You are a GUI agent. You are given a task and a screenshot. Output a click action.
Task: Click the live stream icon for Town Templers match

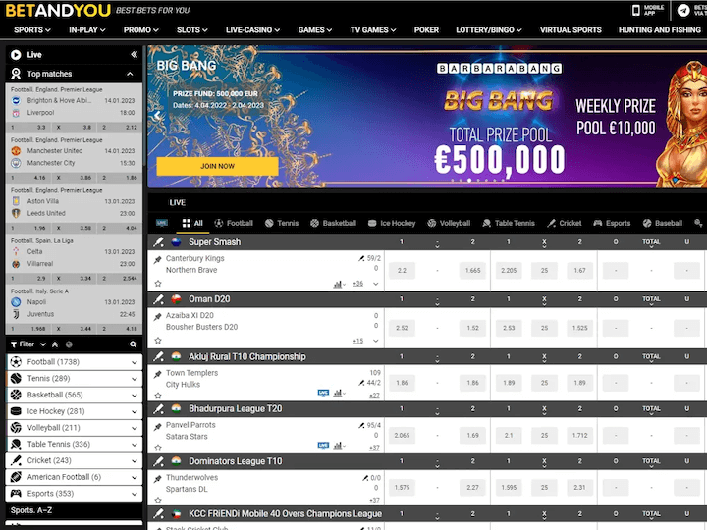(323, 393)
